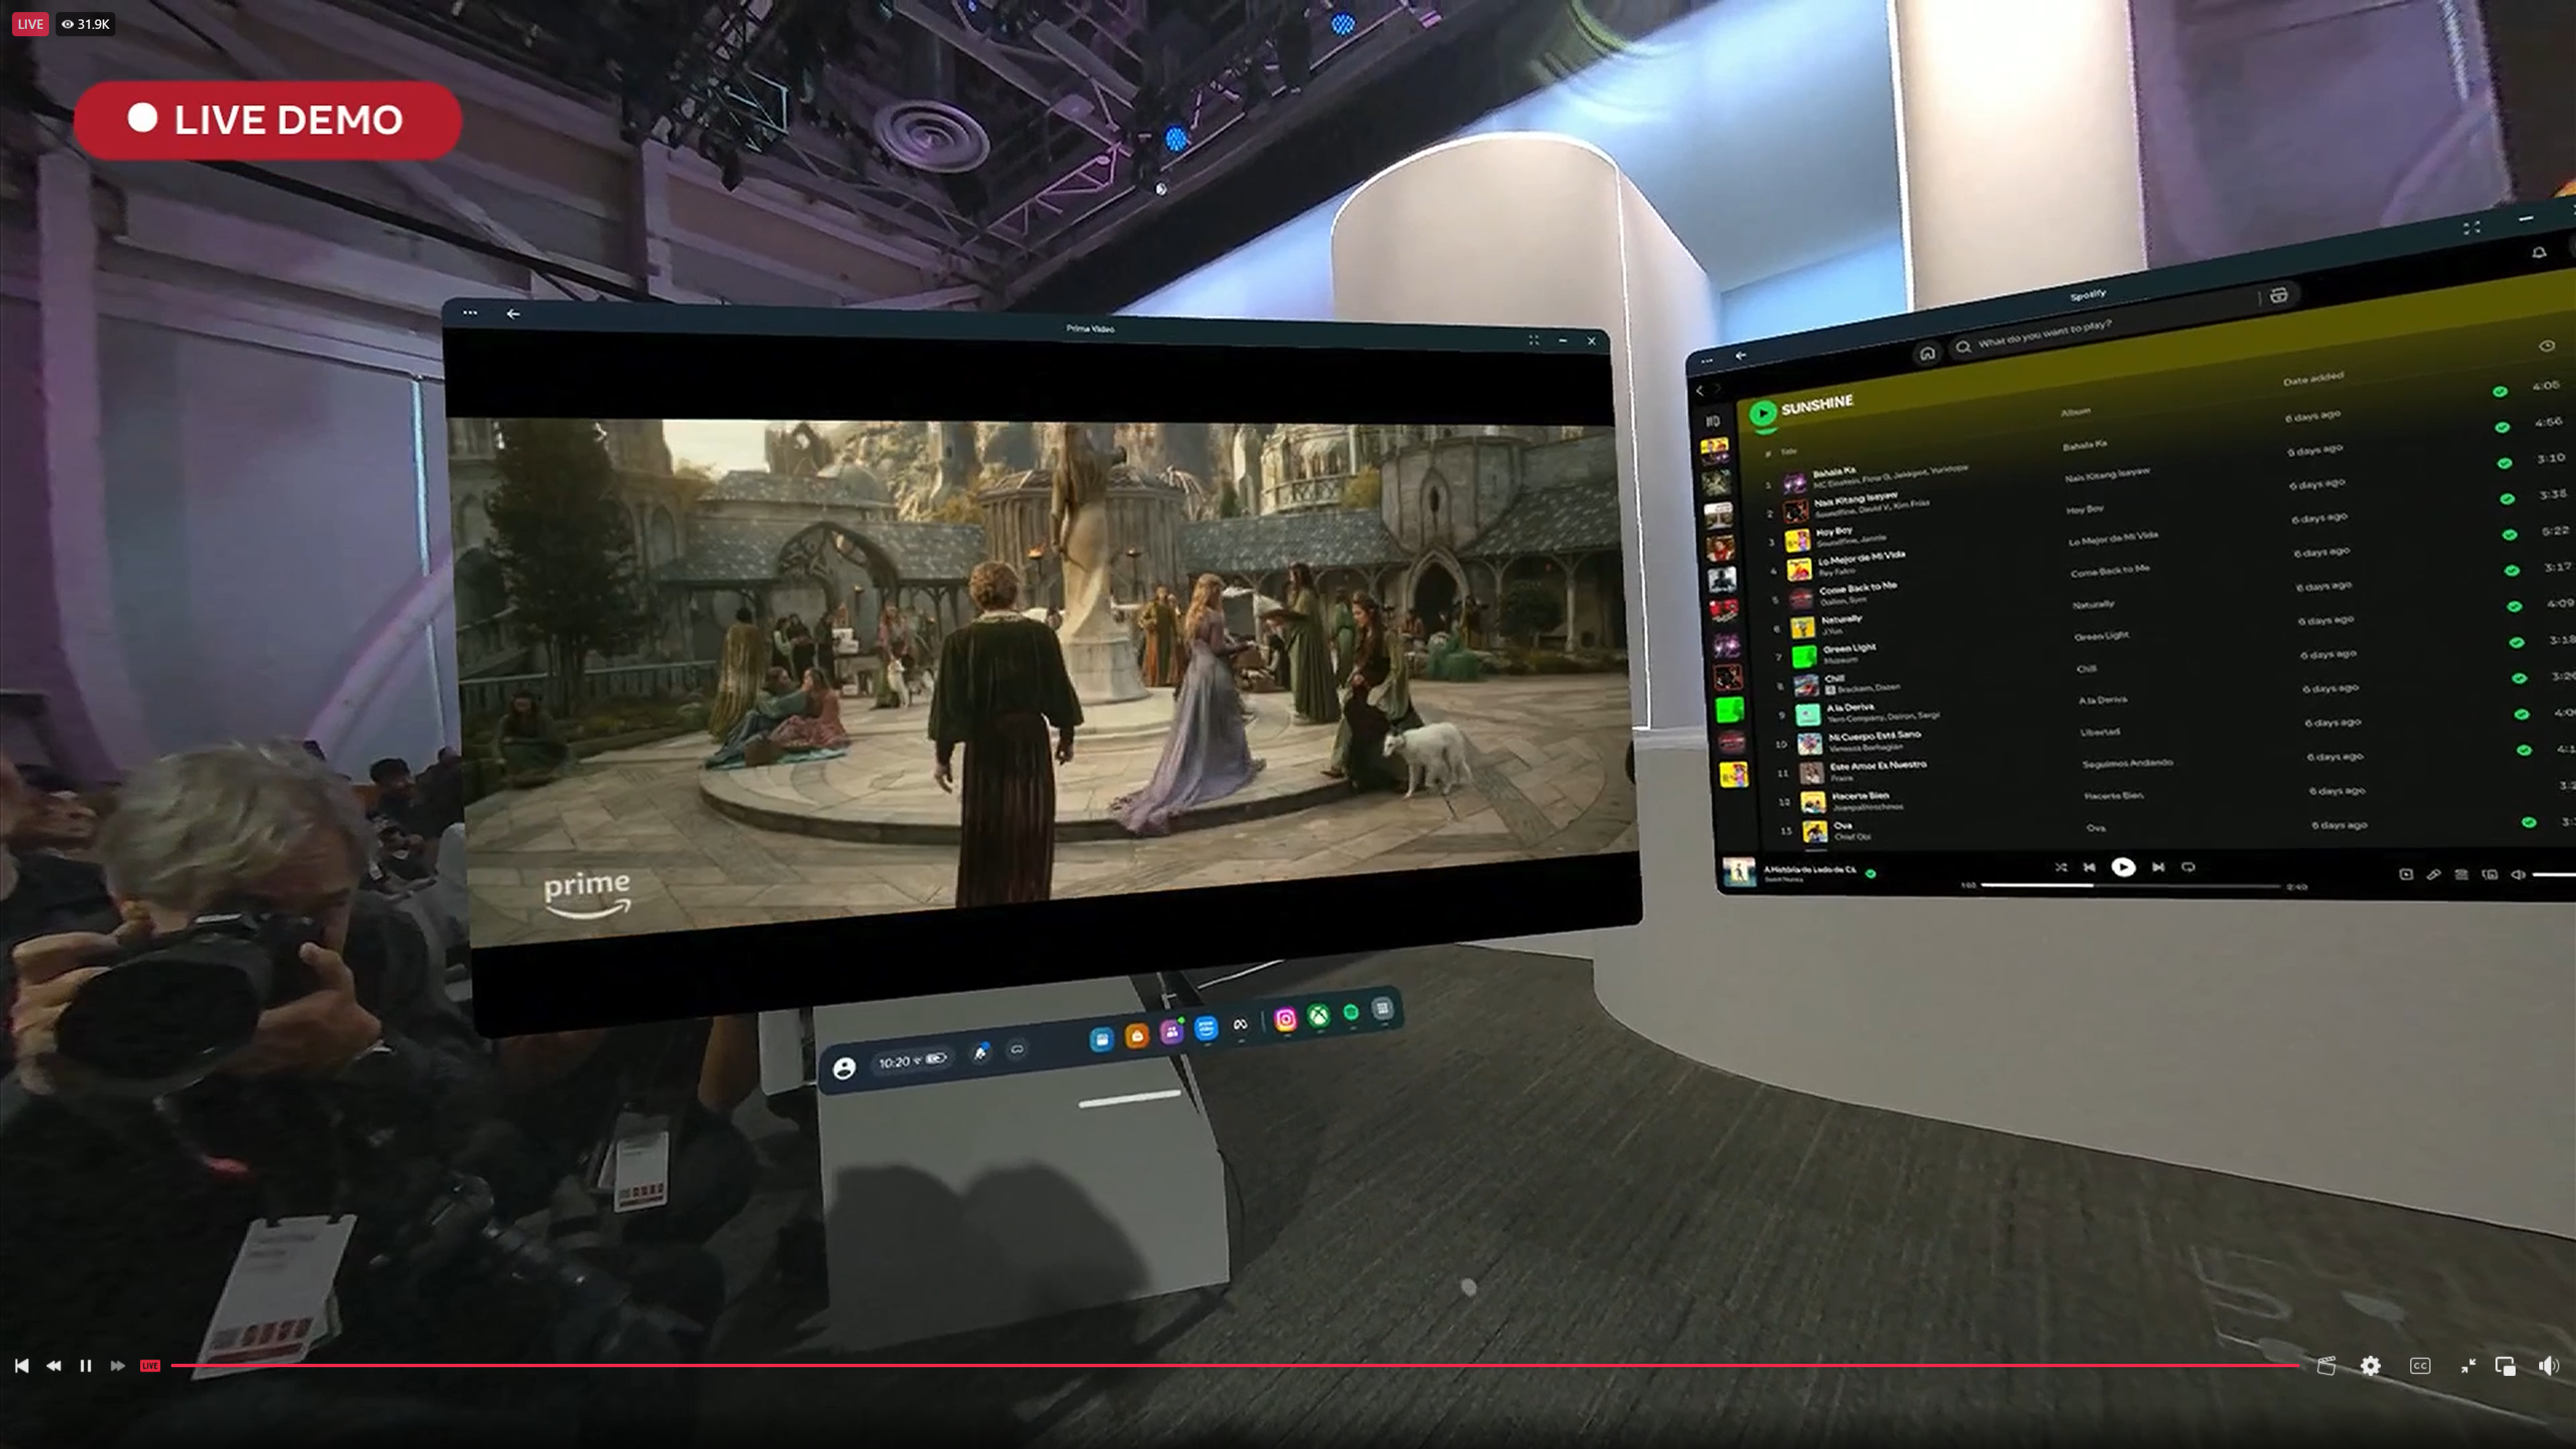Open profile avatar in headset dock
Viewport: 2576px width, 1449px height.
click(844, 1068)
